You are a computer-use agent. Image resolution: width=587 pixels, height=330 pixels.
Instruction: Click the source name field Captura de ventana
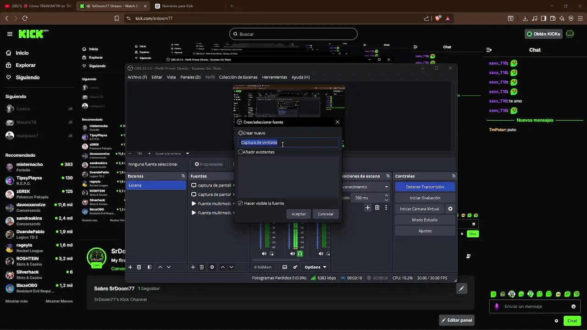coord(288,143)
